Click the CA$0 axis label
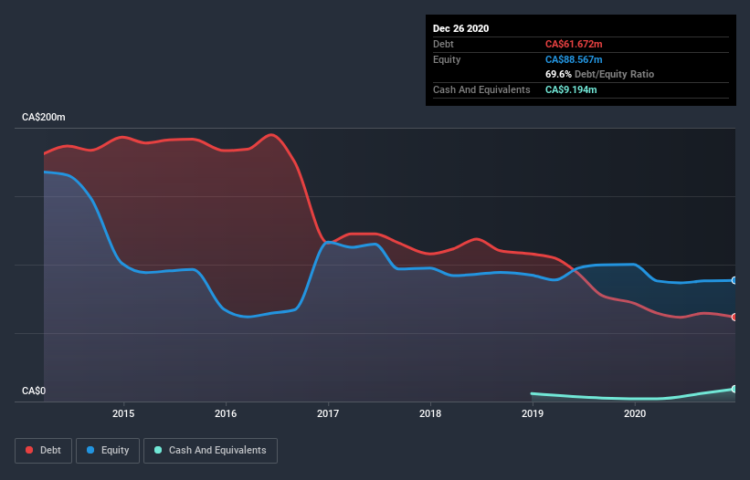Image resolution: width=750 pixels, height=480 pixels. (x=34, y=391)
